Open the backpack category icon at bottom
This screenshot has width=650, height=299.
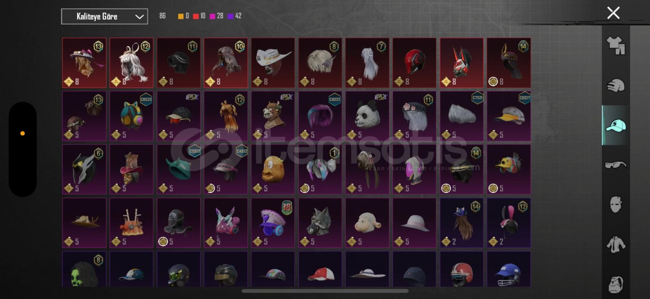616,284
